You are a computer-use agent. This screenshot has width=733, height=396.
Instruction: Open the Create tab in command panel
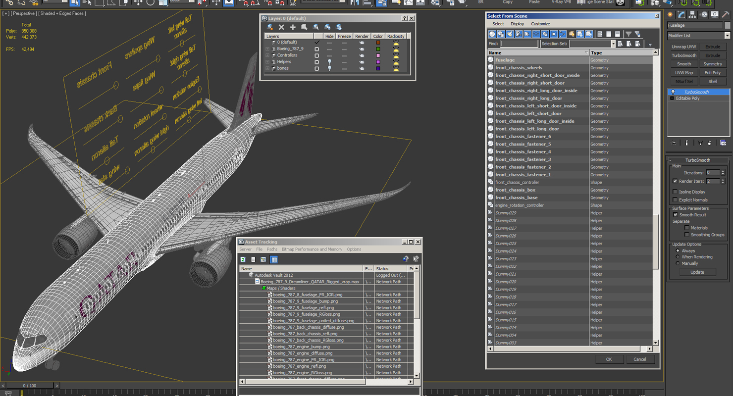click(x=671, y=15)
